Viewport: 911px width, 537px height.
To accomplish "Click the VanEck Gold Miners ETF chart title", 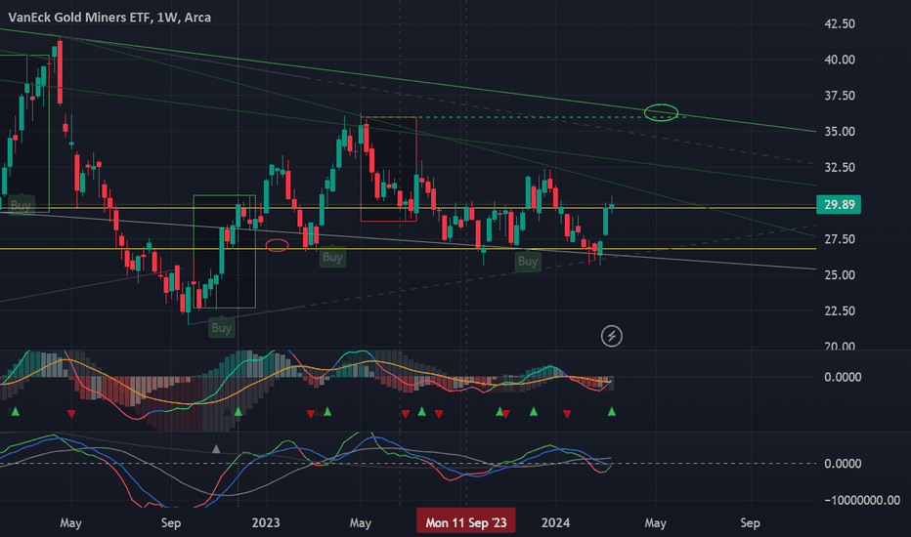I will (x=109, y=18).
